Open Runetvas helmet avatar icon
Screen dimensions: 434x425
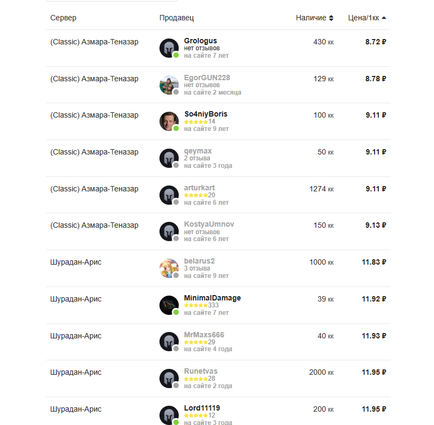click(x=169, y=378)
